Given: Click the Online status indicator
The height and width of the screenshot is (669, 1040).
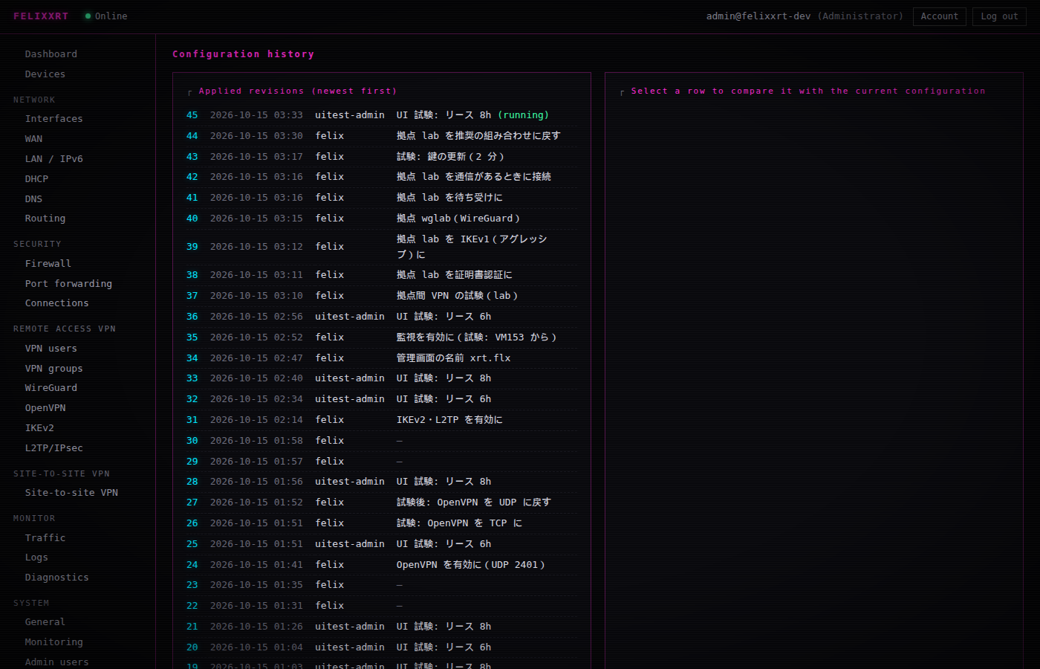Looking at the screenshot, I should [106, 16].
